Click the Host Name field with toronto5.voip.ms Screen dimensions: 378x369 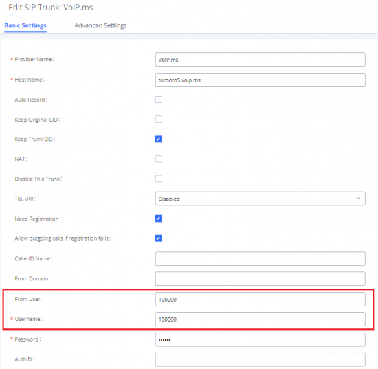click(260, 80)
